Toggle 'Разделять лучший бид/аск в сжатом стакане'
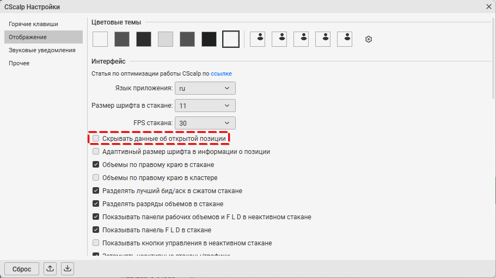The height and width of the screenshot is (278, 496). 96,191
